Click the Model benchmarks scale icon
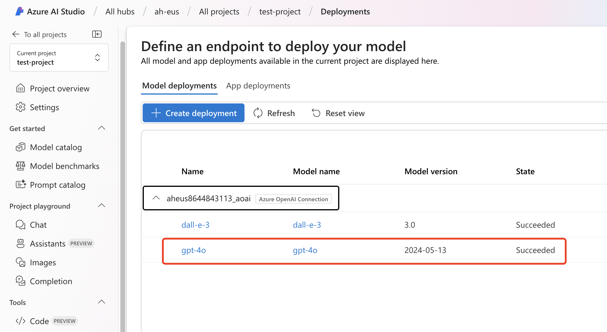The image size is (607, 332). pyautogui.click(x=21, y=166)
